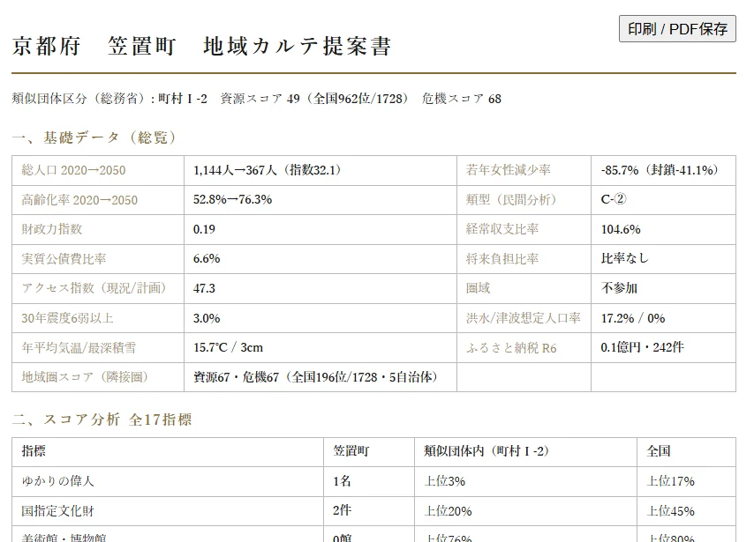Viewport: 754px width, 542px height.
Task: Click the 二、スコア分析 全17指標 heading
Action: pos(102,419)
